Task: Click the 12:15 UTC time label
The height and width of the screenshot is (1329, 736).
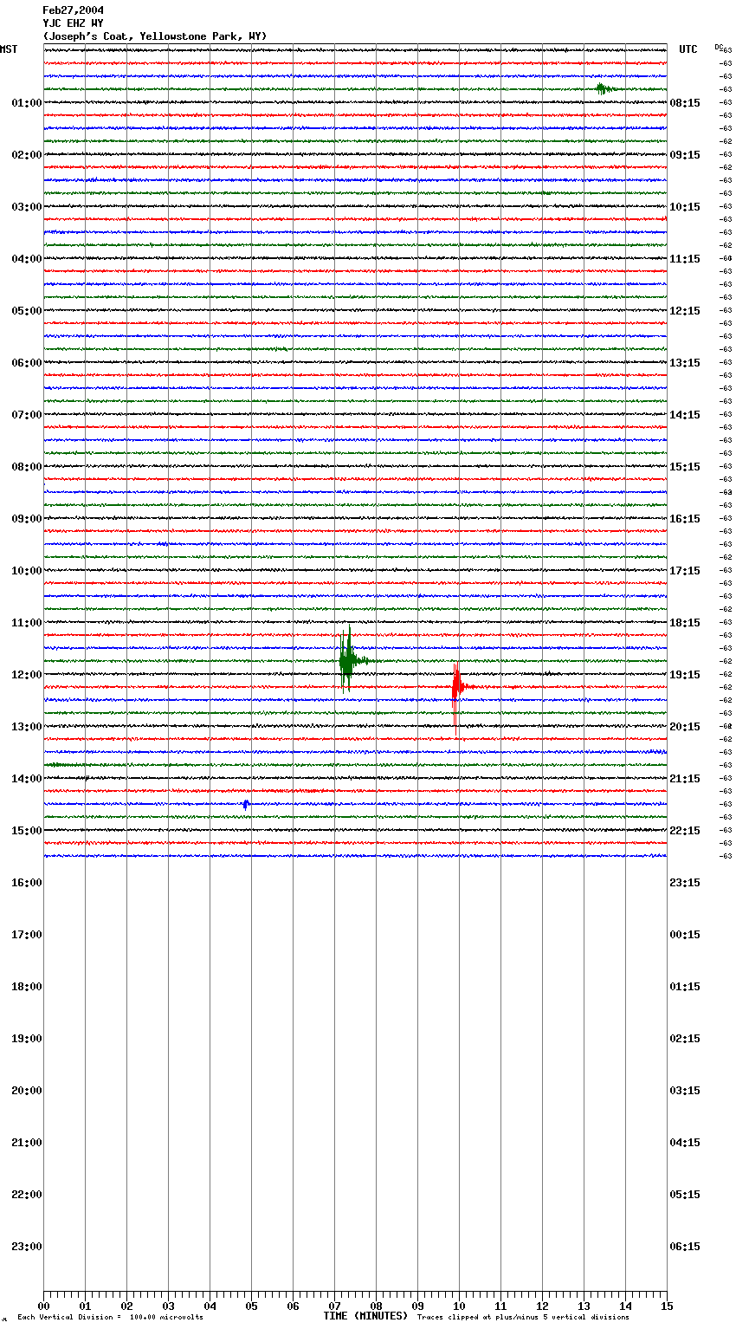Action: point(685,311)
